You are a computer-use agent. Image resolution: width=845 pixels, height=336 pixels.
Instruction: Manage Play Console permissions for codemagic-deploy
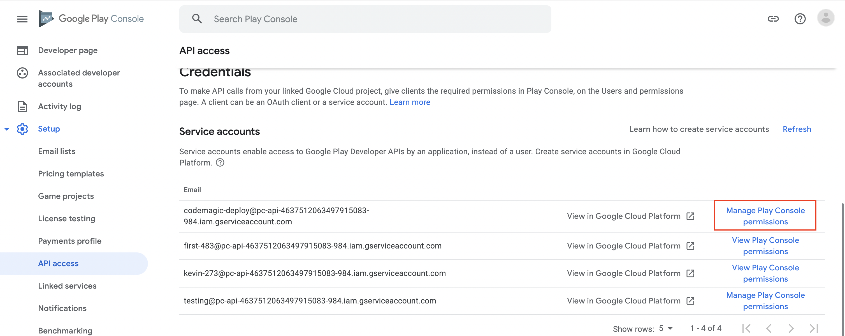(765, 216)
